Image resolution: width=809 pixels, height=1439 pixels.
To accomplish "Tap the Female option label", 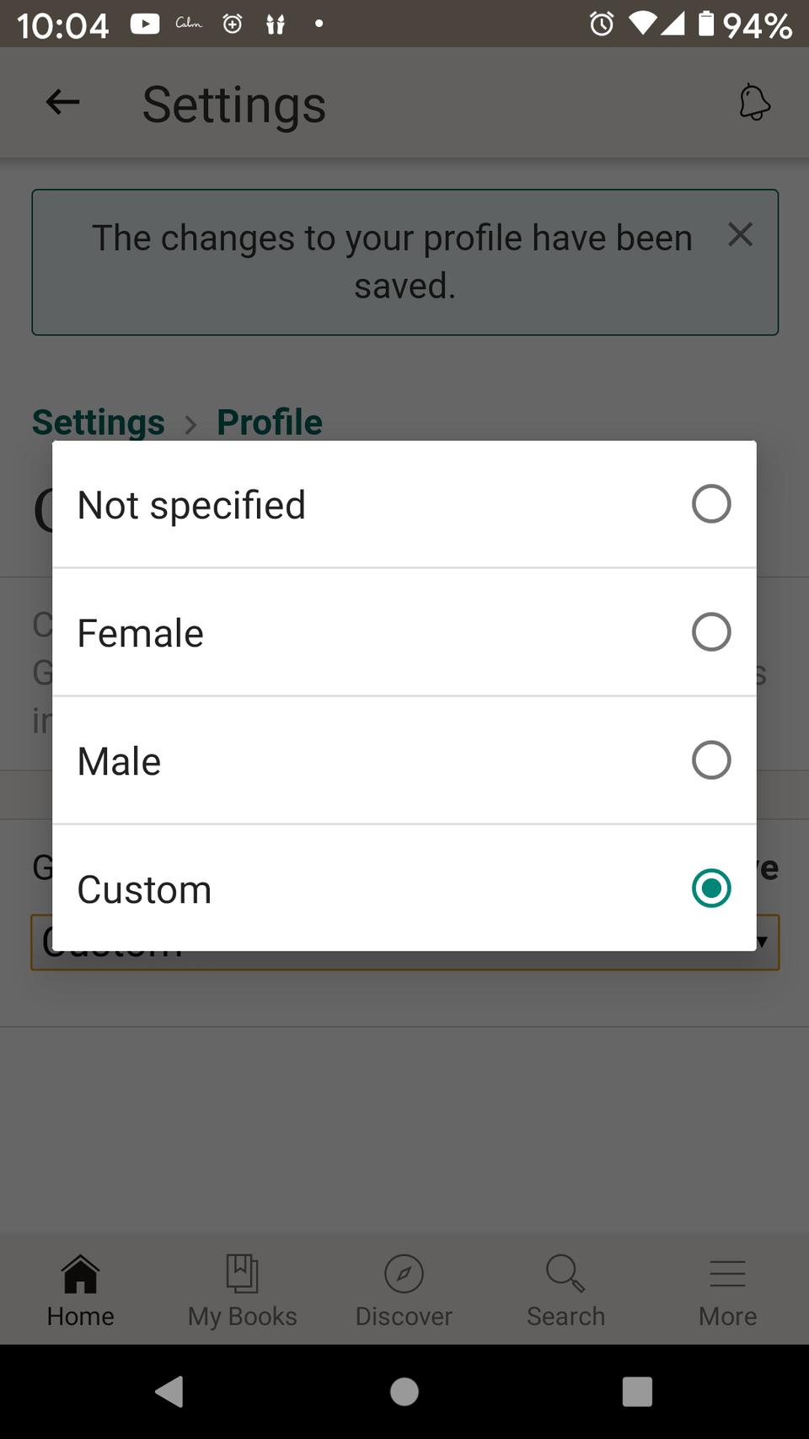I will point(141,633).
